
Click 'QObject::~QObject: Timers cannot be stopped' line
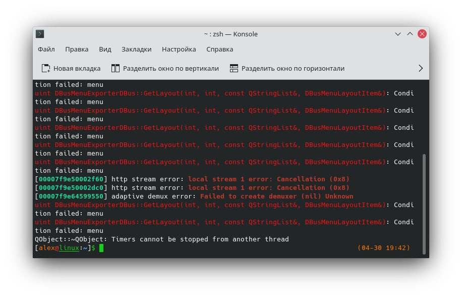coord(162,239)
